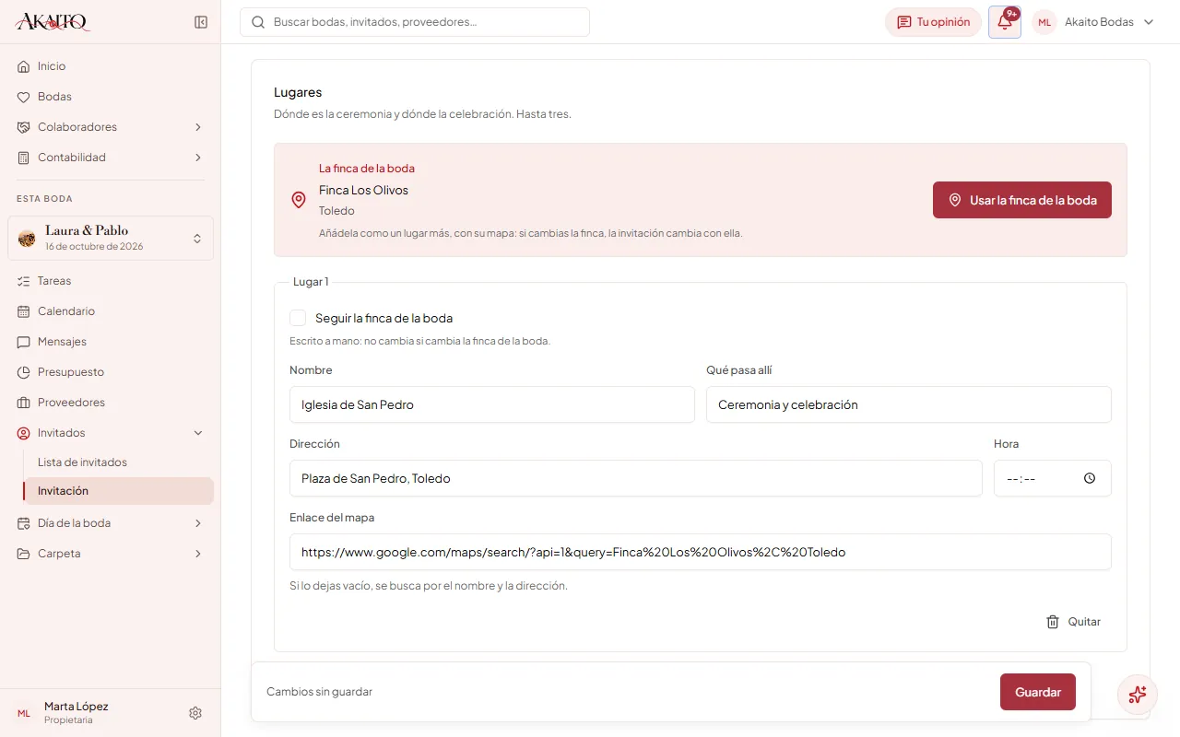Viewport: 1180px width, 737px height.
Task: Open the Laura & Pablo wedding switcher
Action: point(111,238)
